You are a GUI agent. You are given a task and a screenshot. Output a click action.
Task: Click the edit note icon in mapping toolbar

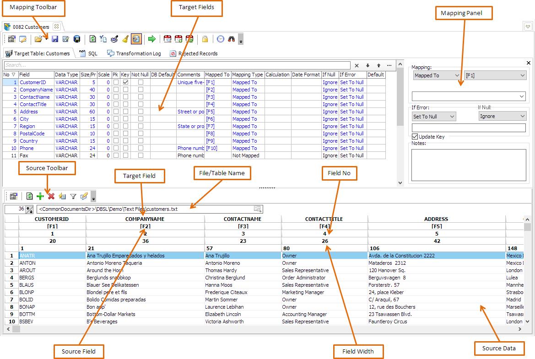click(23, 39)
